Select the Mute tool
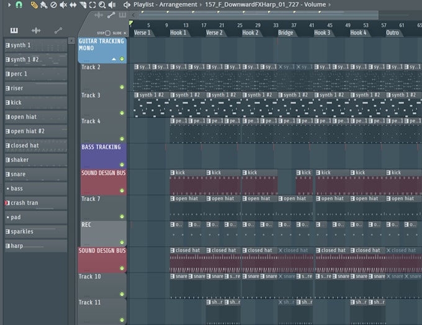 pos(63,5)
